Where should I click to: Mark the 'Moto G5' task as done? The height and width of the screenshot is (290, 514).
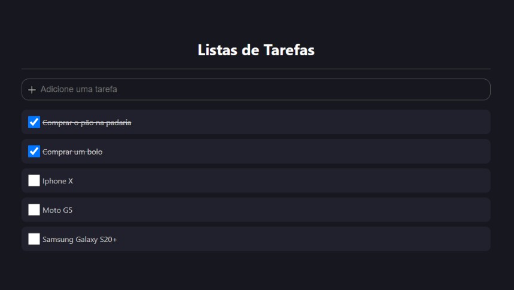tap(34, 210)
